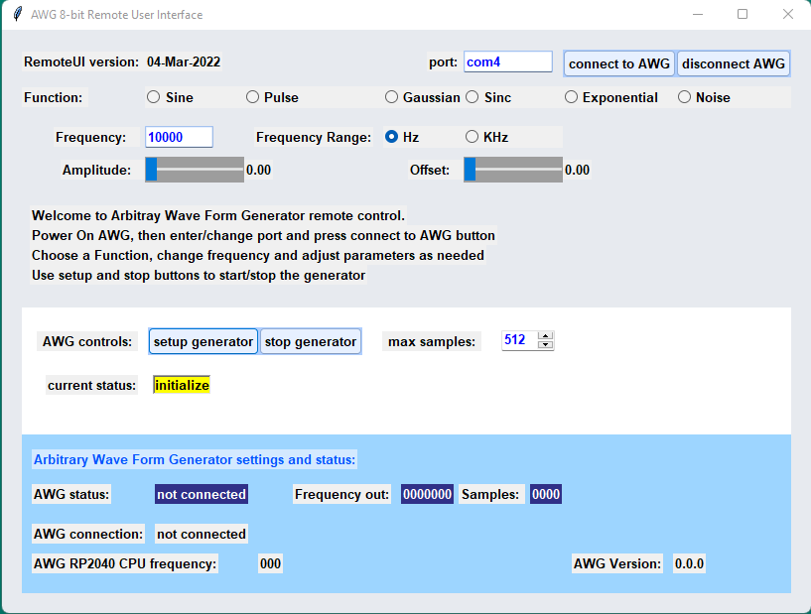The width and height of the screenshot is (811, 614).
Task: Click the 'Use setup and stop buttons' line
Action: coord(199,275)
